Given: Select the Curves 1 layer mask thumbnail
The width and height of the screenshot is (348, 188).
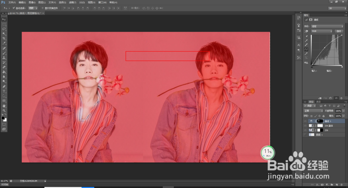Looking at the screenshot, I should [x=320, y=121].
